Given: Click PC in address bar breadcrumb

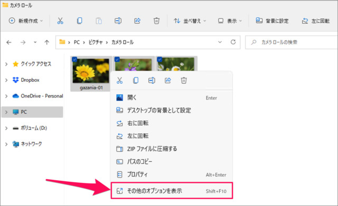Looking at the screenshot, I should coord(77,42).
